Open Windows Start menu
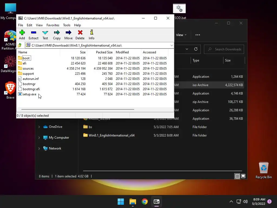 tap(121, 201)
